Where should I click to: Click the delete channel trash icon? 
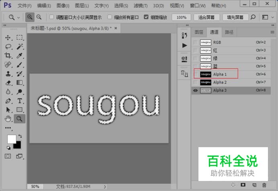click(264, 185)
